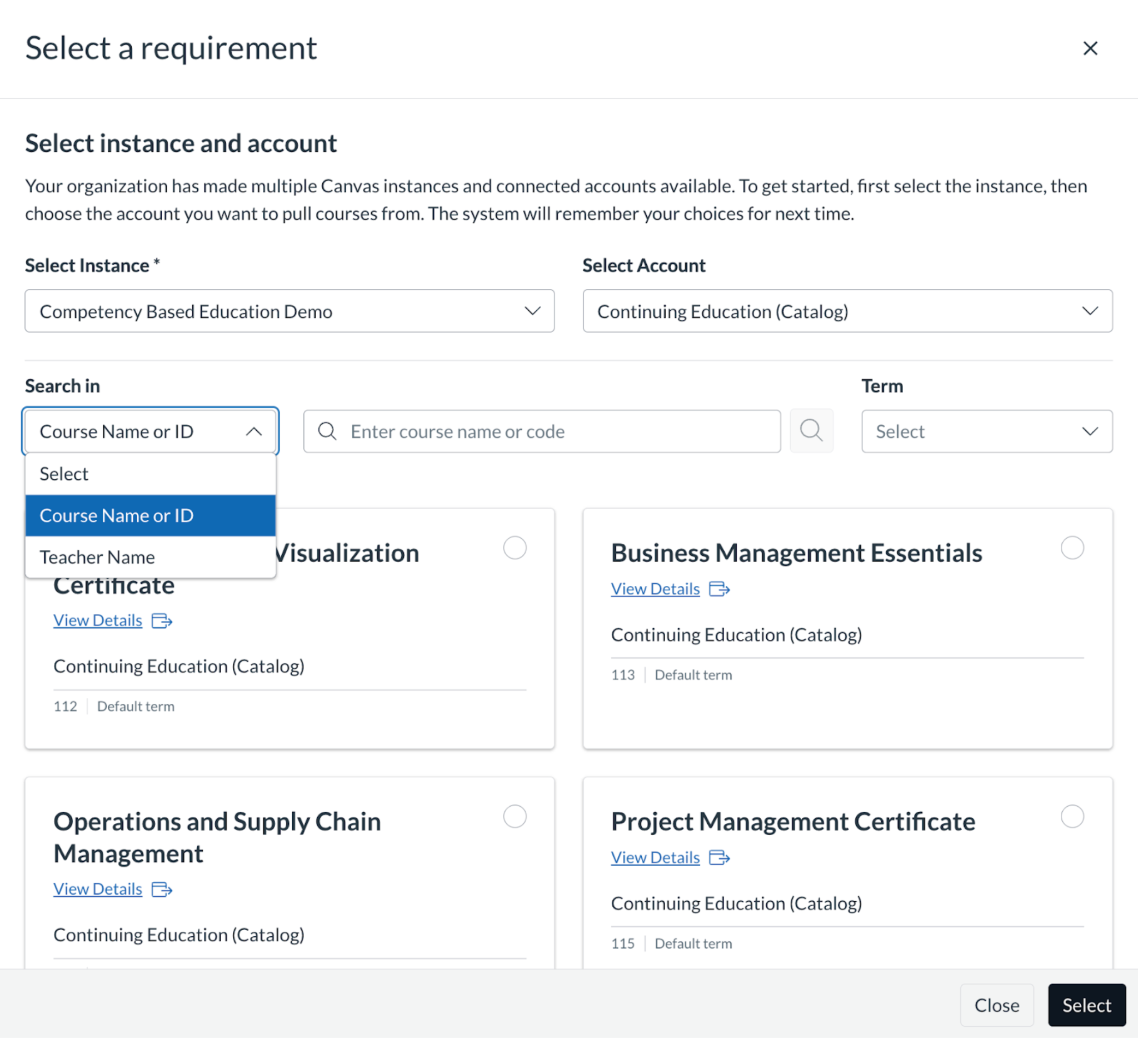The image size is (1138, 1038).
Task: Select the Business Management Essentials radio button
Action: click(1071, 547)
